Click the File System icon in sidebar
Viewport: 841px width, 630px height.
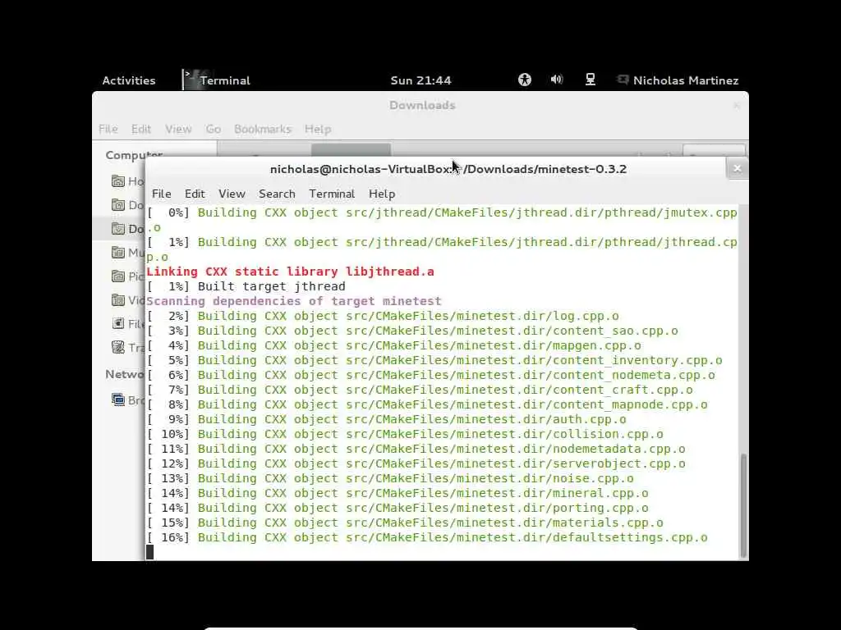118,323
